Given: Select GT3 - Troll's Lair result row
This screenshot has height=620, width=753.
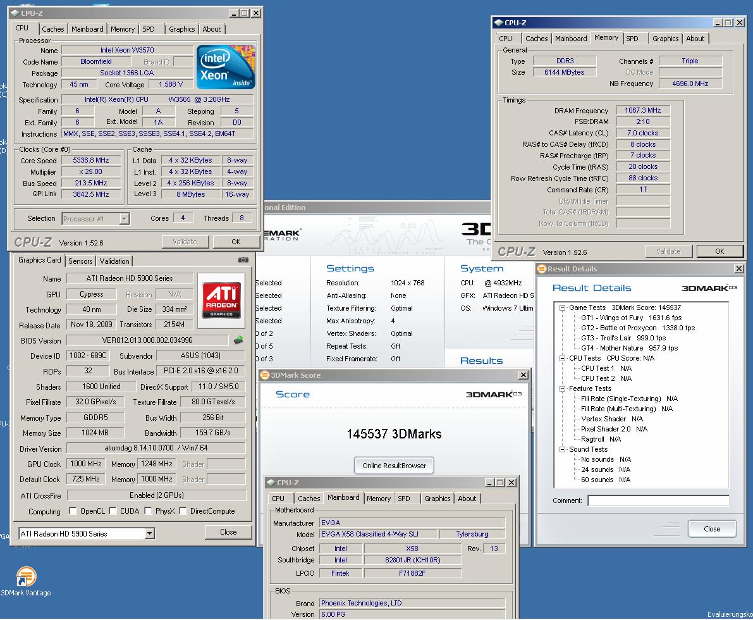Looking at the screenshot, I should (x=623, y=338).
